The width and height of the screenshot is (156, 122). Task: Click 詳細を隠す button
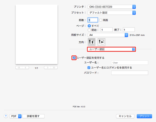(x=34, y=116)
